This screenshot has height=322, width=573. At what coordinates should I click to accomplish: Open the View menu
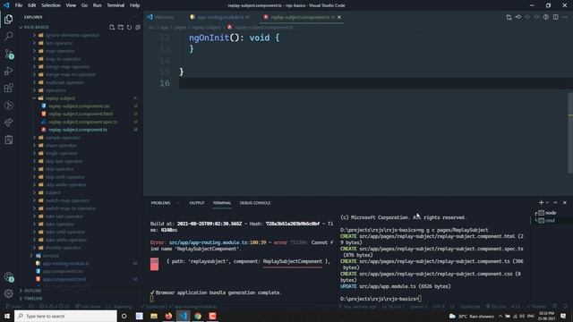tap(71, 5)
